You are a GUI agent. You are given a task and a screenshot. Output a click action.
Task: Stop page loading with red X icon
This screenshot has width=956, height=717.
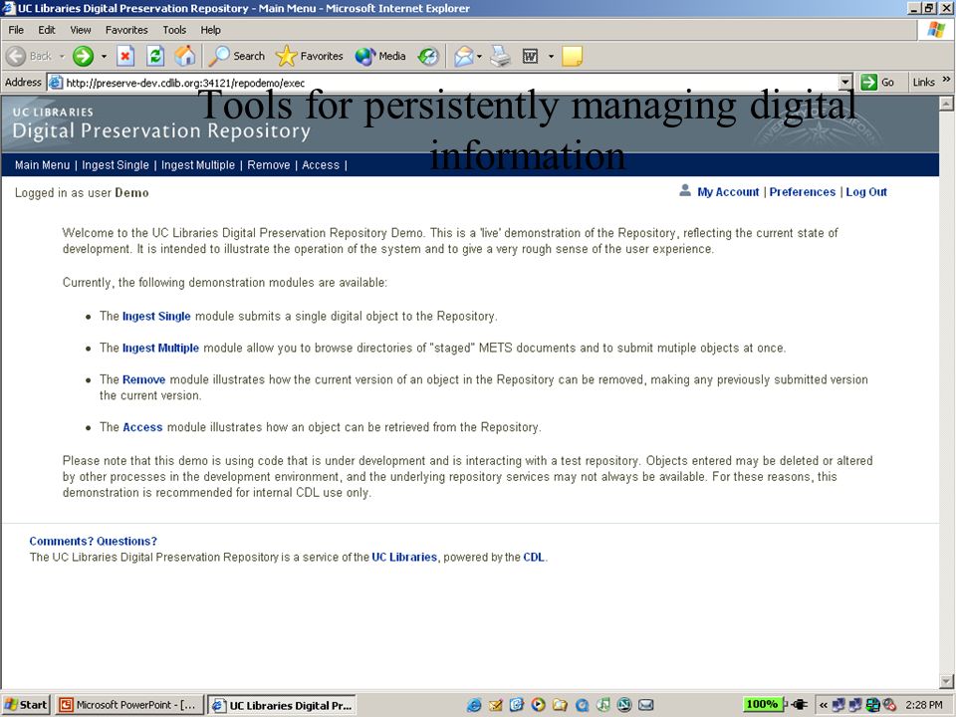click(125, 56)
